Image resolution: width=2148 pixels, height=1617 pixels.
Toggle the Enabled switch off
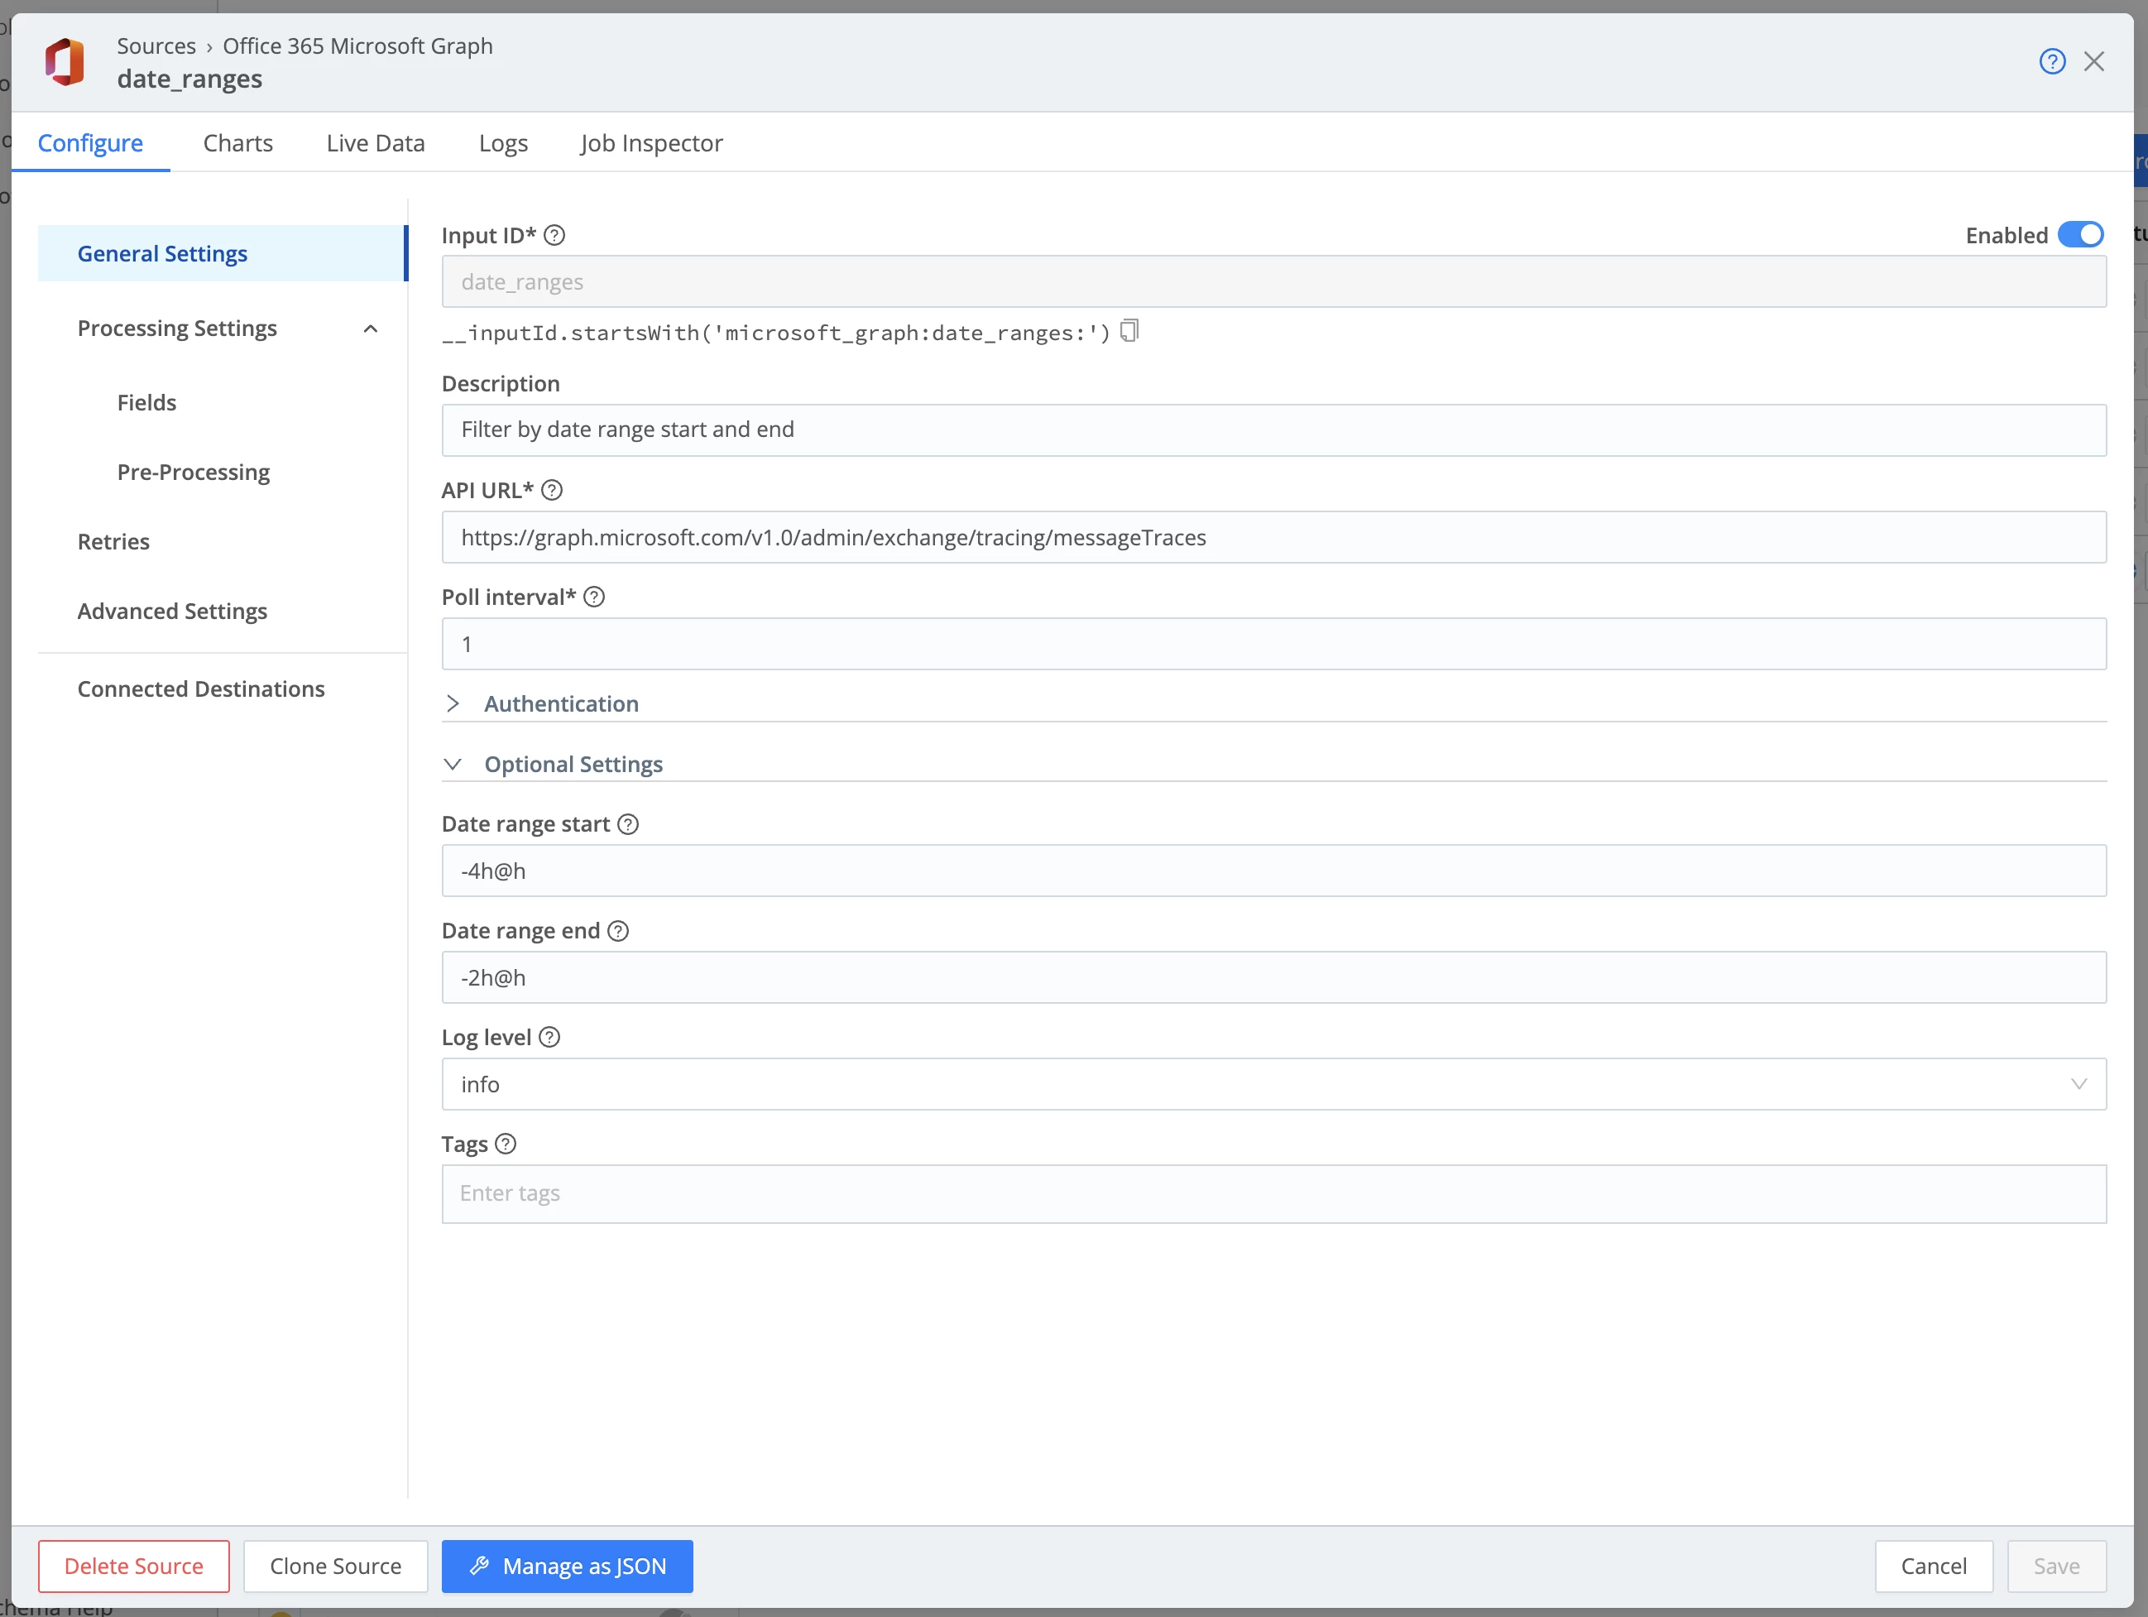2080,235
